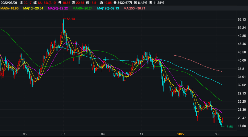Image resolution: width=248 pixels, height=137 pixels.
Task: Select the MA(10)=20.34 moving average label
Action: [x=33, y=8]
